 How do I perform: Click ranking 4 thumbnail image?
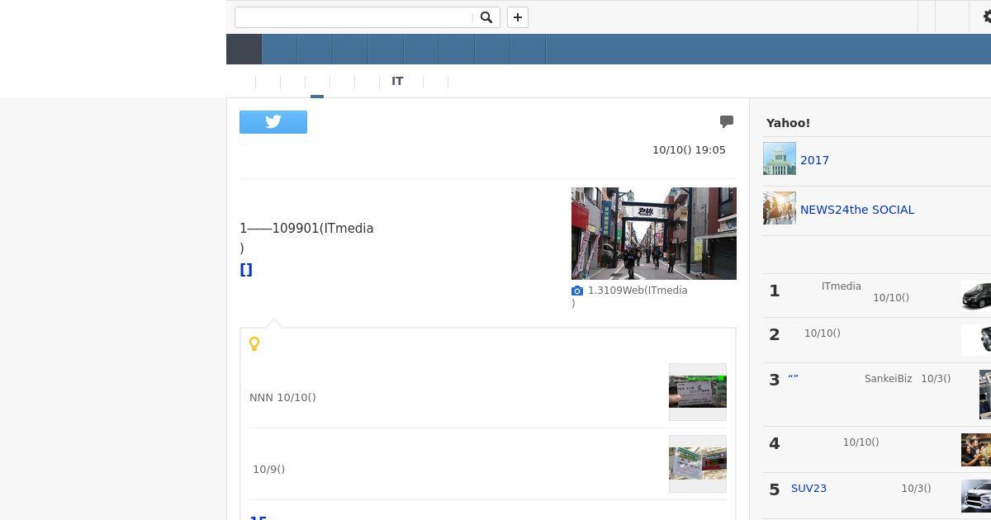(976, 450)
